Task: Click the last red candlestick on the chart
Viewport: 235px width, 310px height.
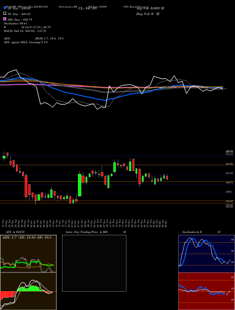Action: pyautogui.click(x=167, y=178)
